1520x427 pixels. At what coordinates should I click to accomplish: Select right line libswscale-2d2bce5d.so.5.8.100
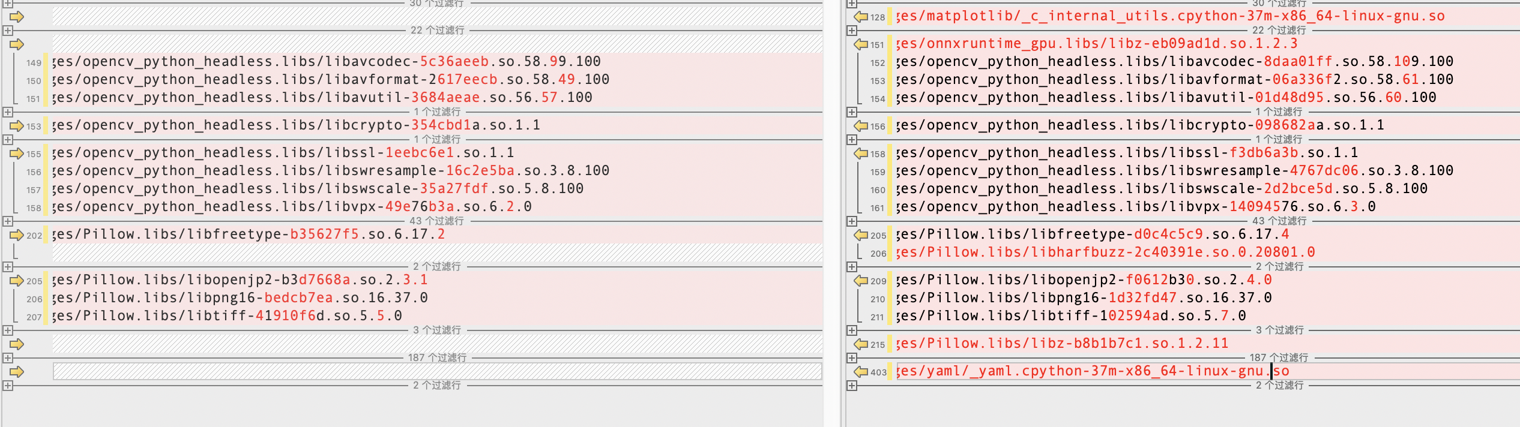point(1207,189)
